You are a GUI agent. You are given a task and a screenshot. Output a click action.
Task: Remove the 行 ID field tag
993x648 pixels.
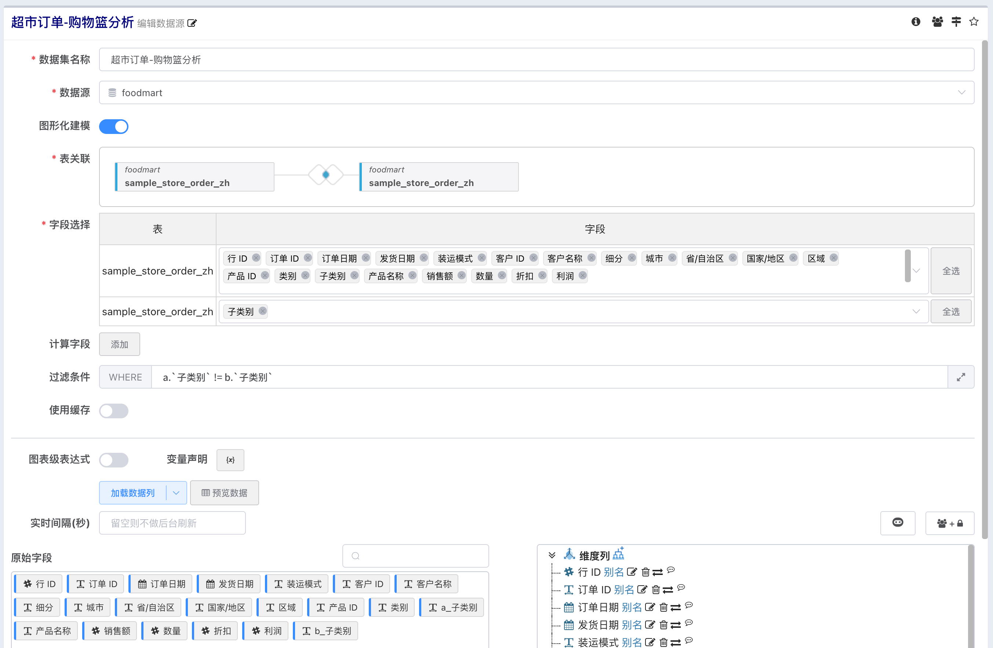tap(256, 258)
